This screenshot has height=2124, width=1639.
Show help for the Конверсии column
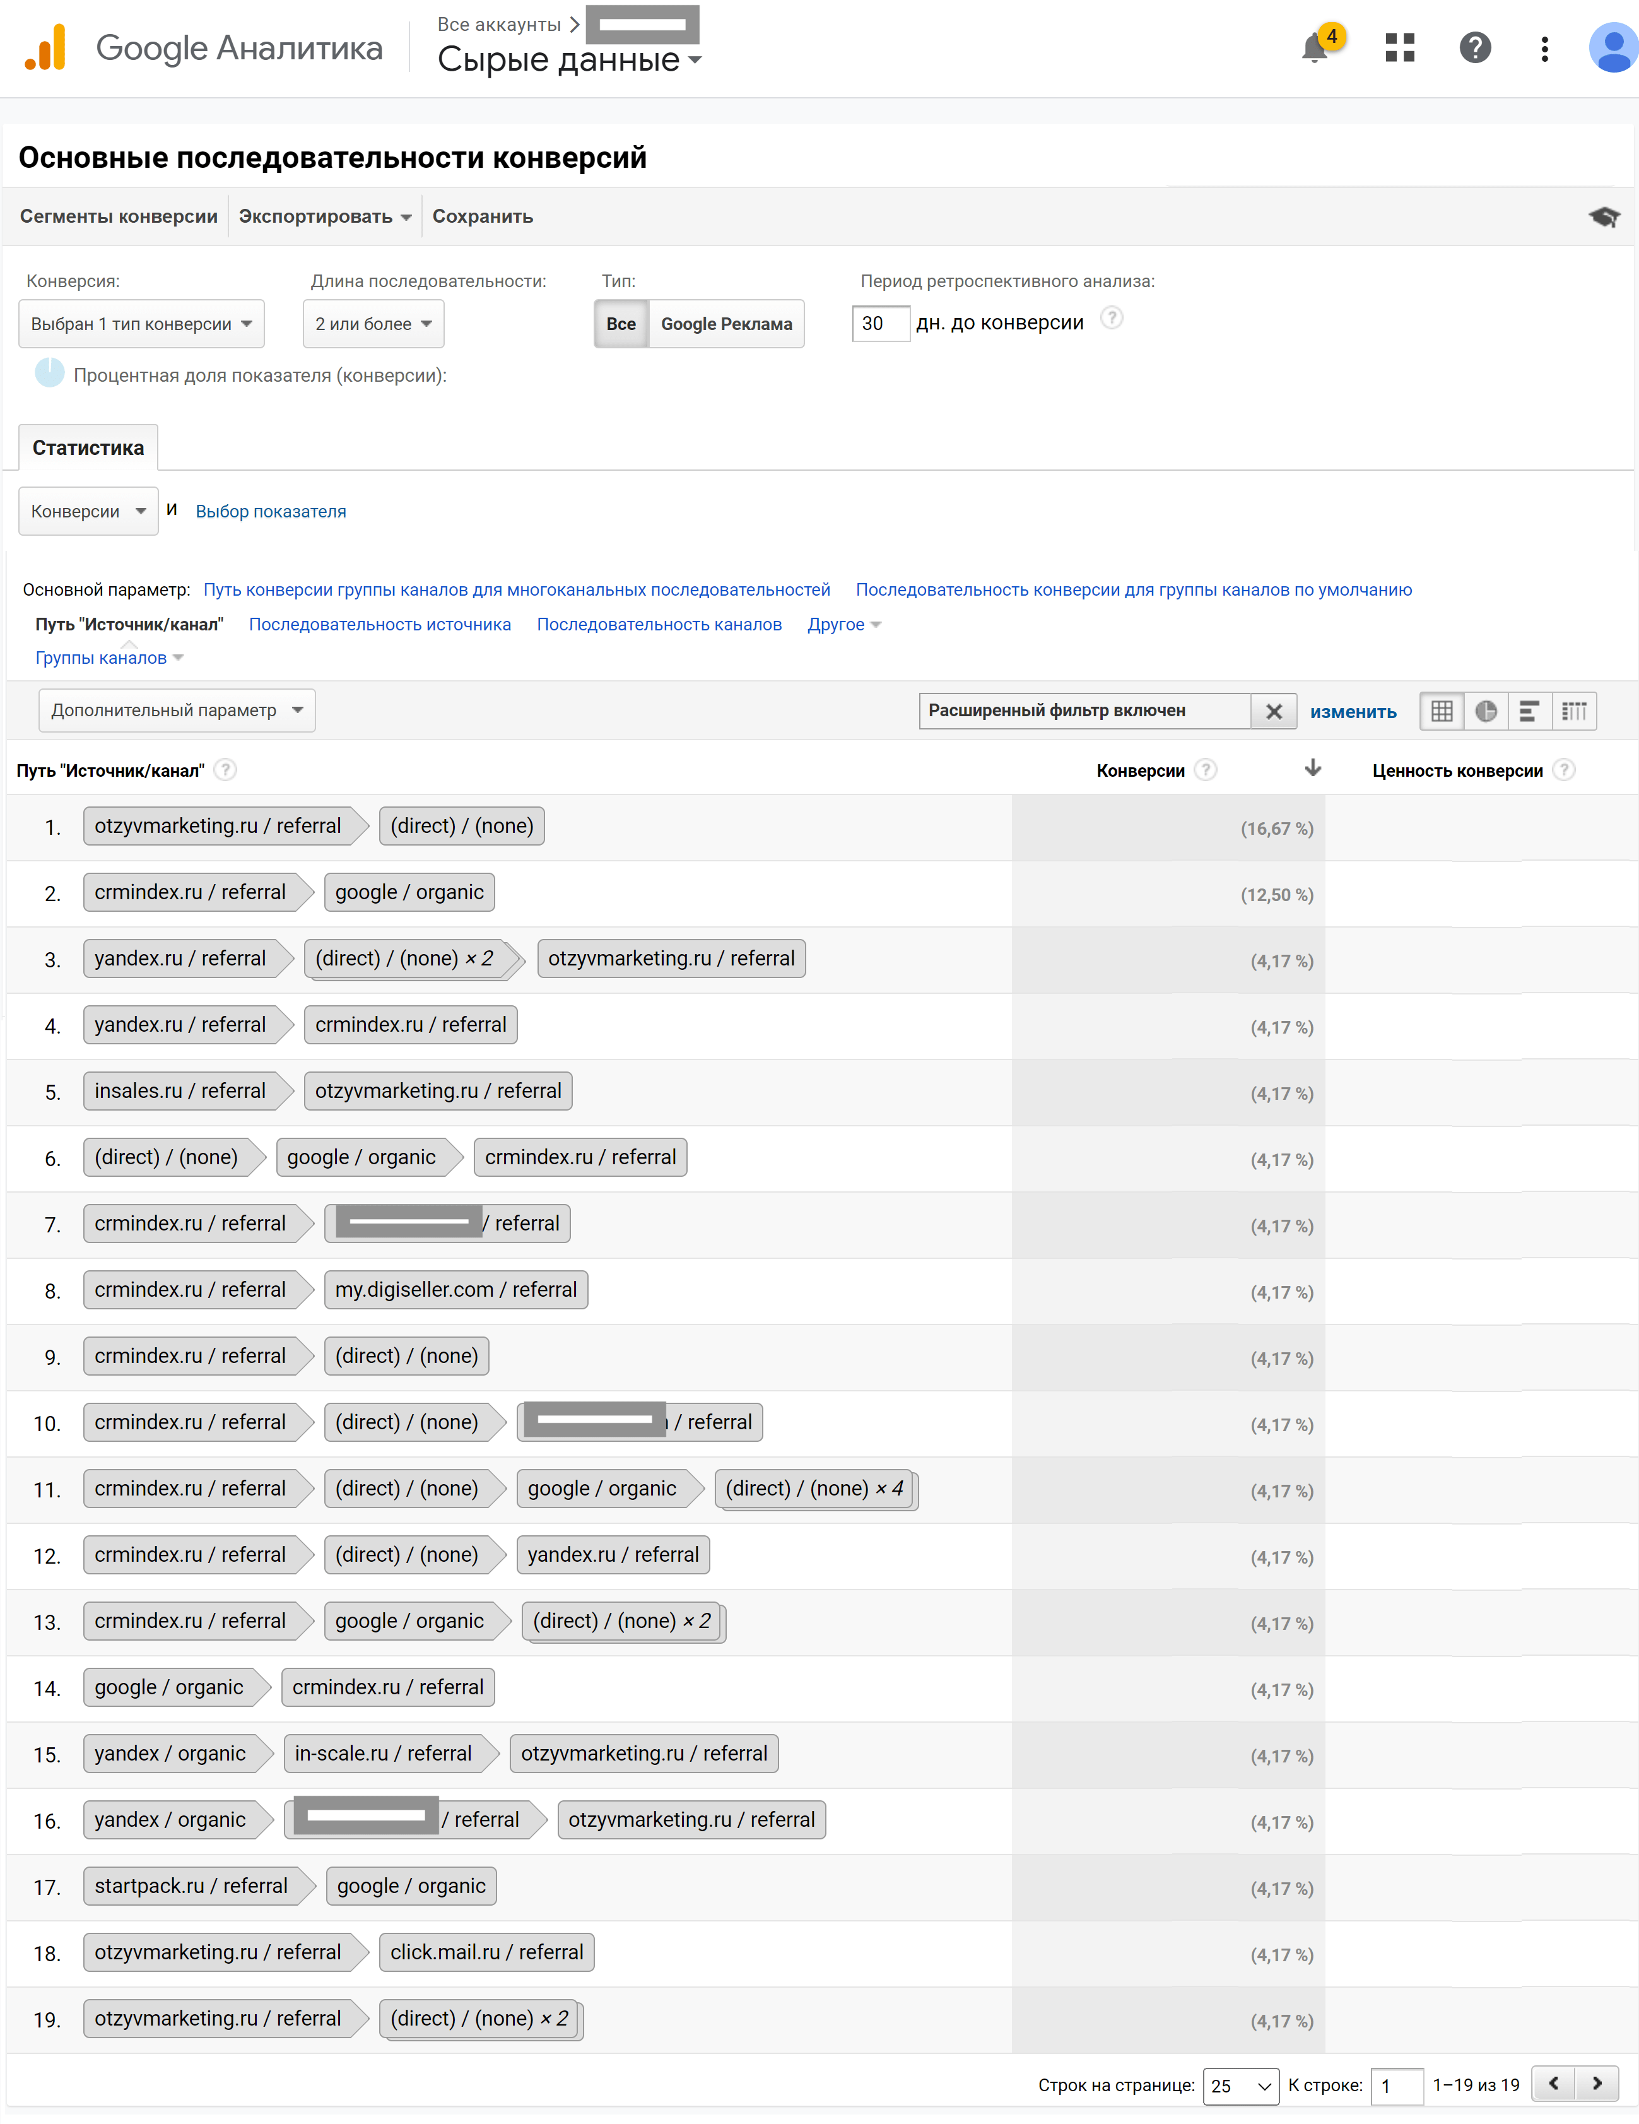coord(1206,770)
